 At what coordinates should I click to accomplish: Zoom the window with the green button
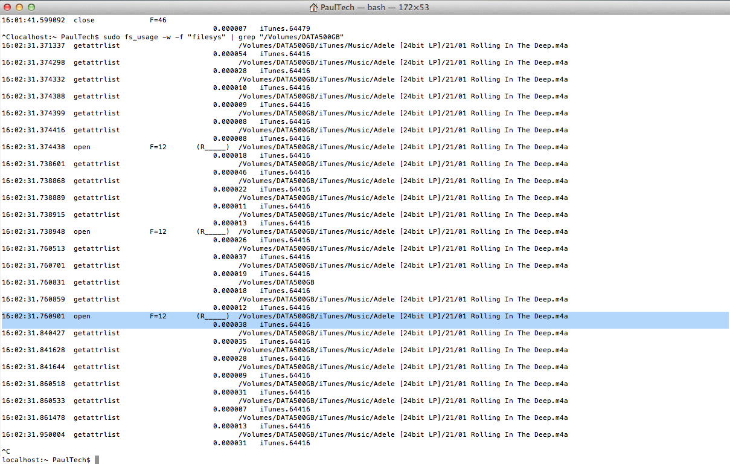[x=31, y=7]
